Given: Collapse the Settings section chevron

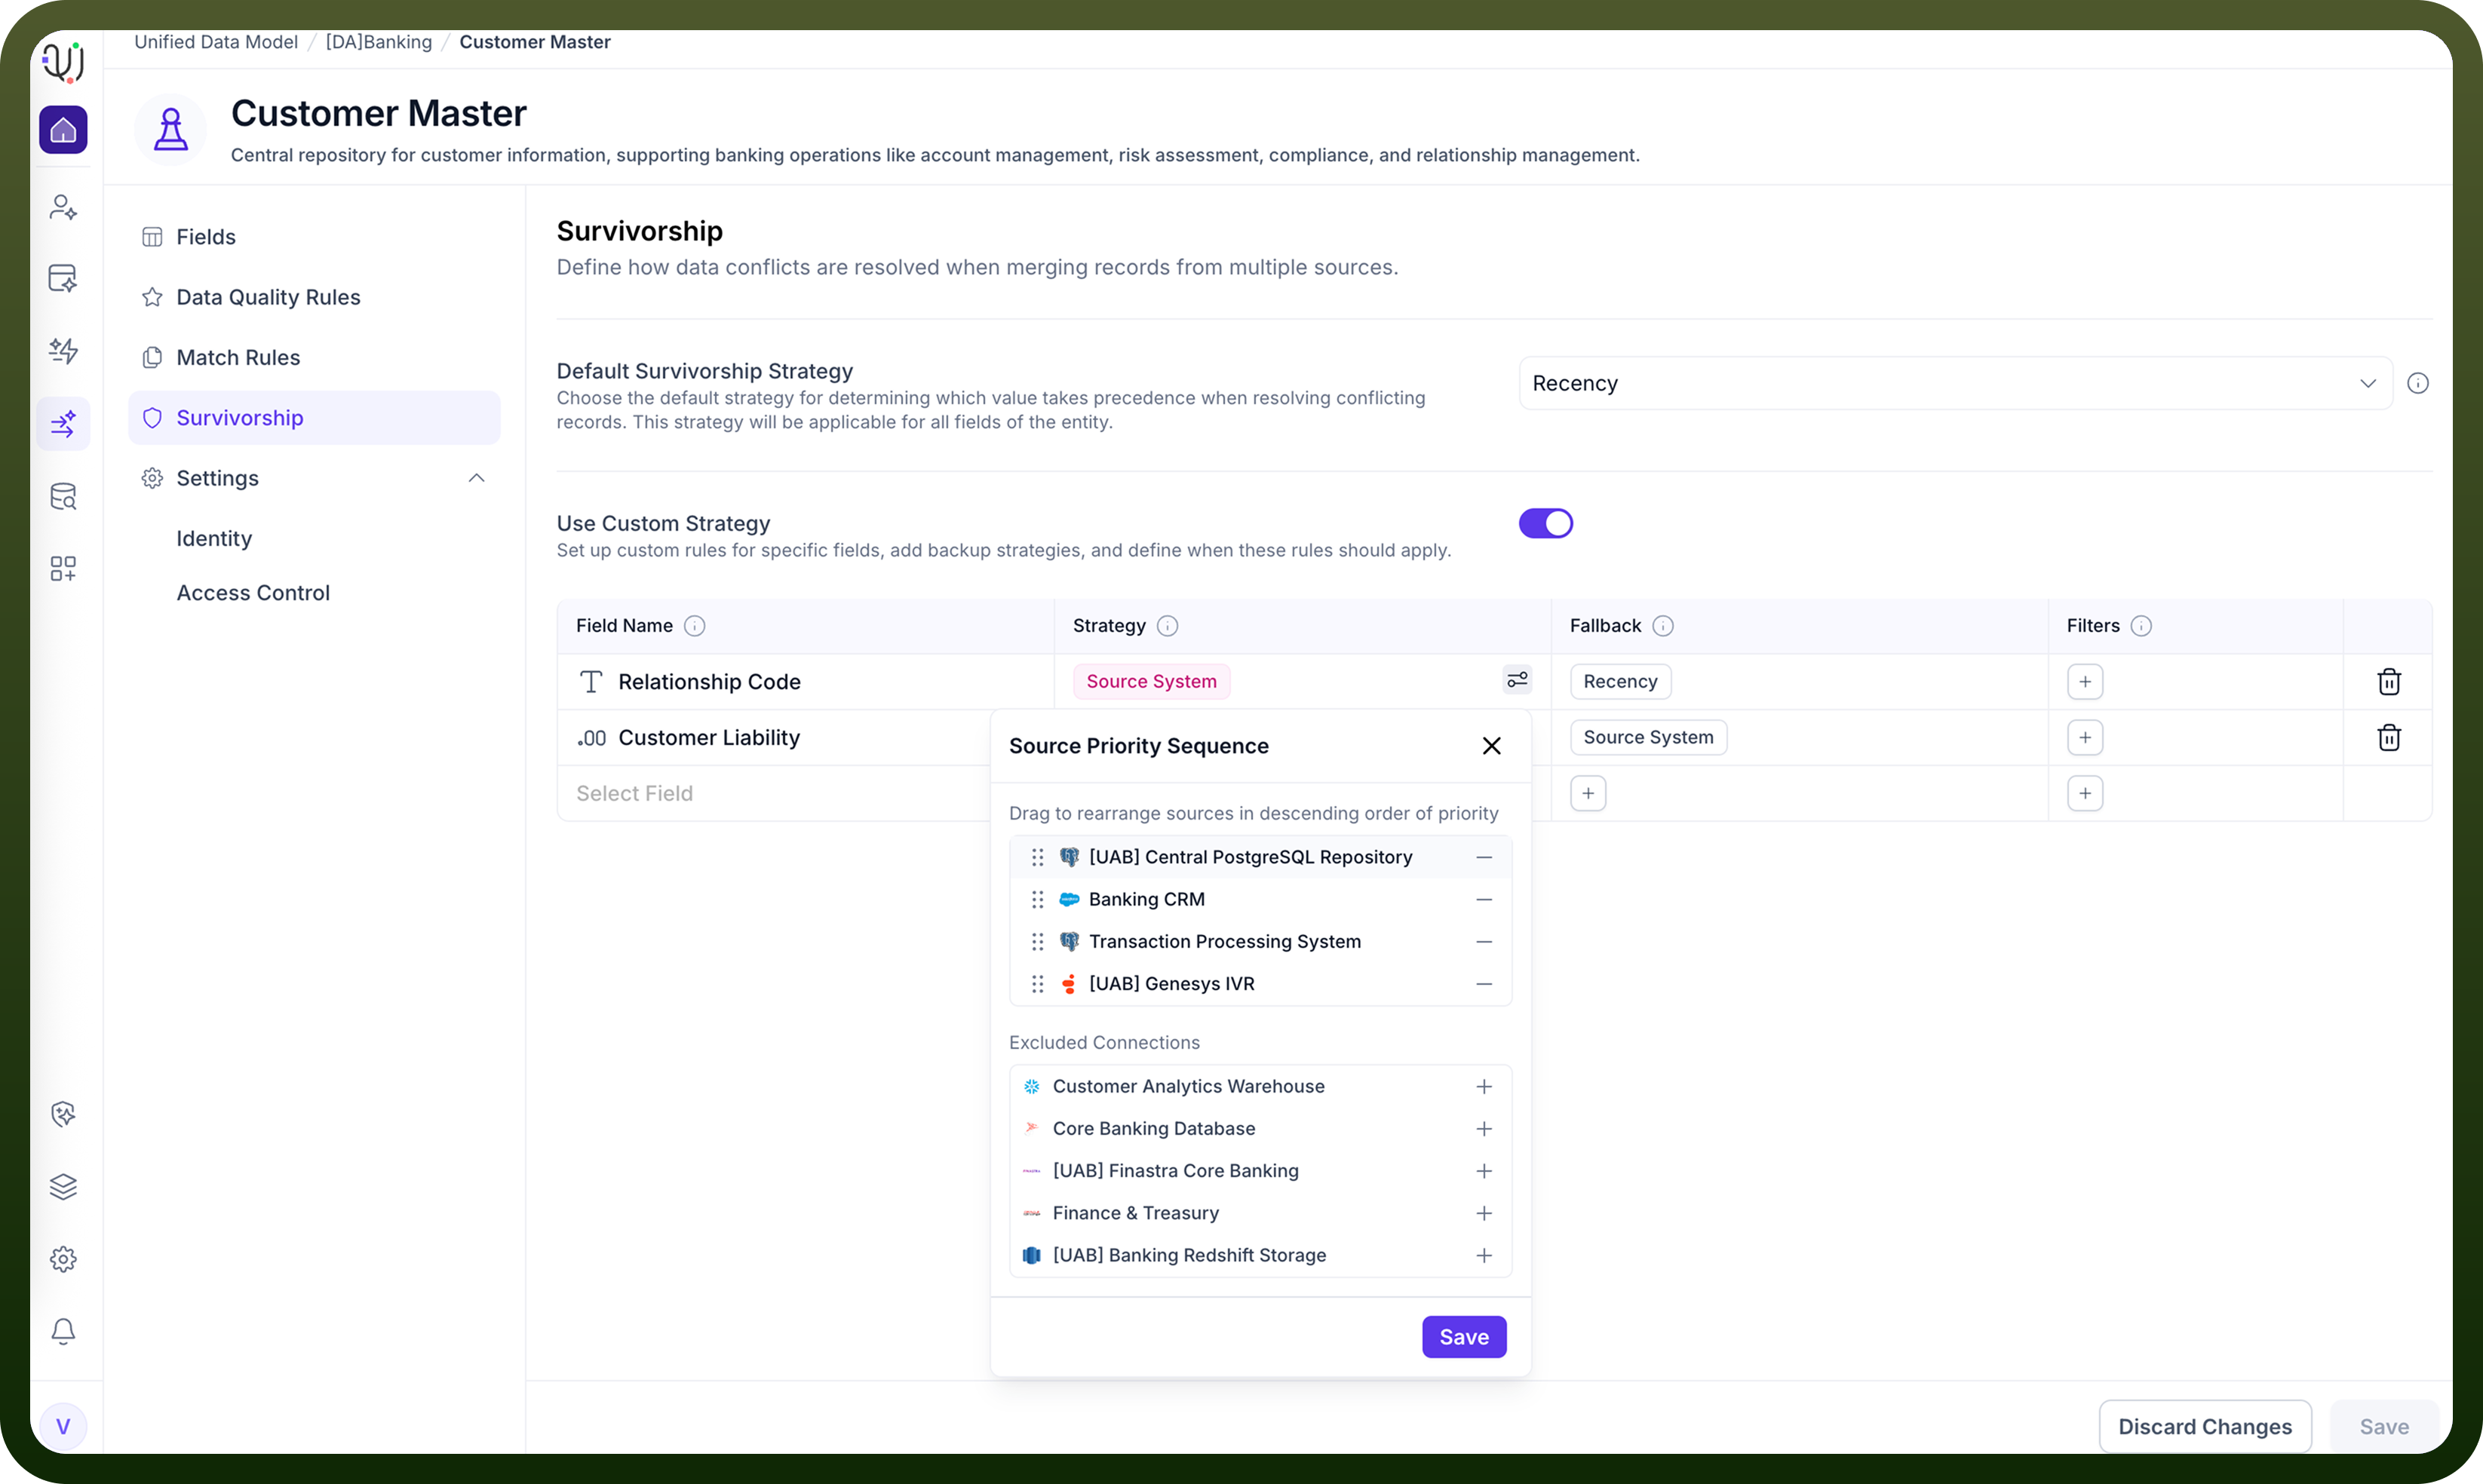Looking at the screenshot, I should click(477, 478).
